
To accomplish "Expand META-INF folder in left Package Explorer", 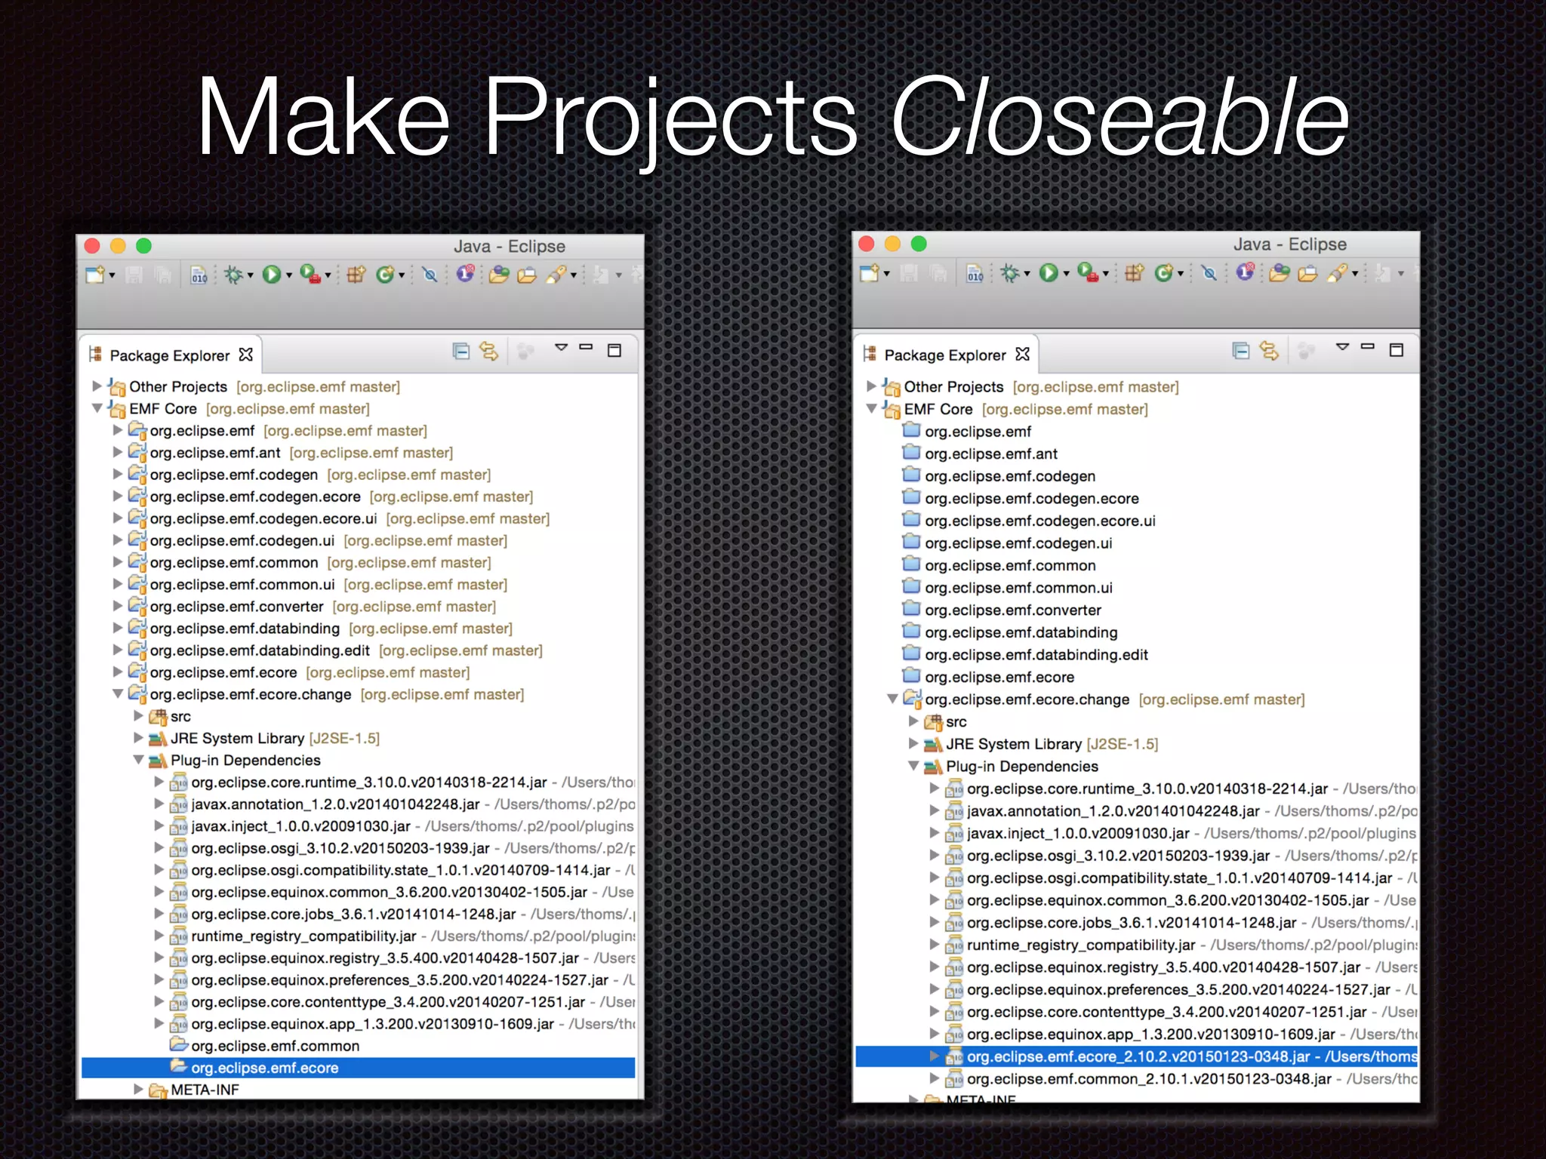I will pyautogui.click(x=139, y=1089).
